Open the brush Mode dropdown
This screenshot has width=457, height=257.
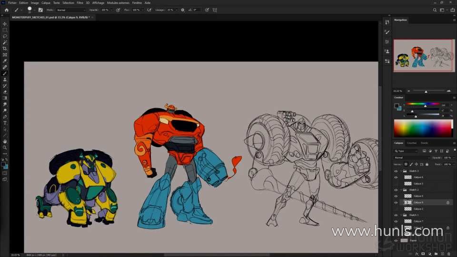[x=71, y=10]
